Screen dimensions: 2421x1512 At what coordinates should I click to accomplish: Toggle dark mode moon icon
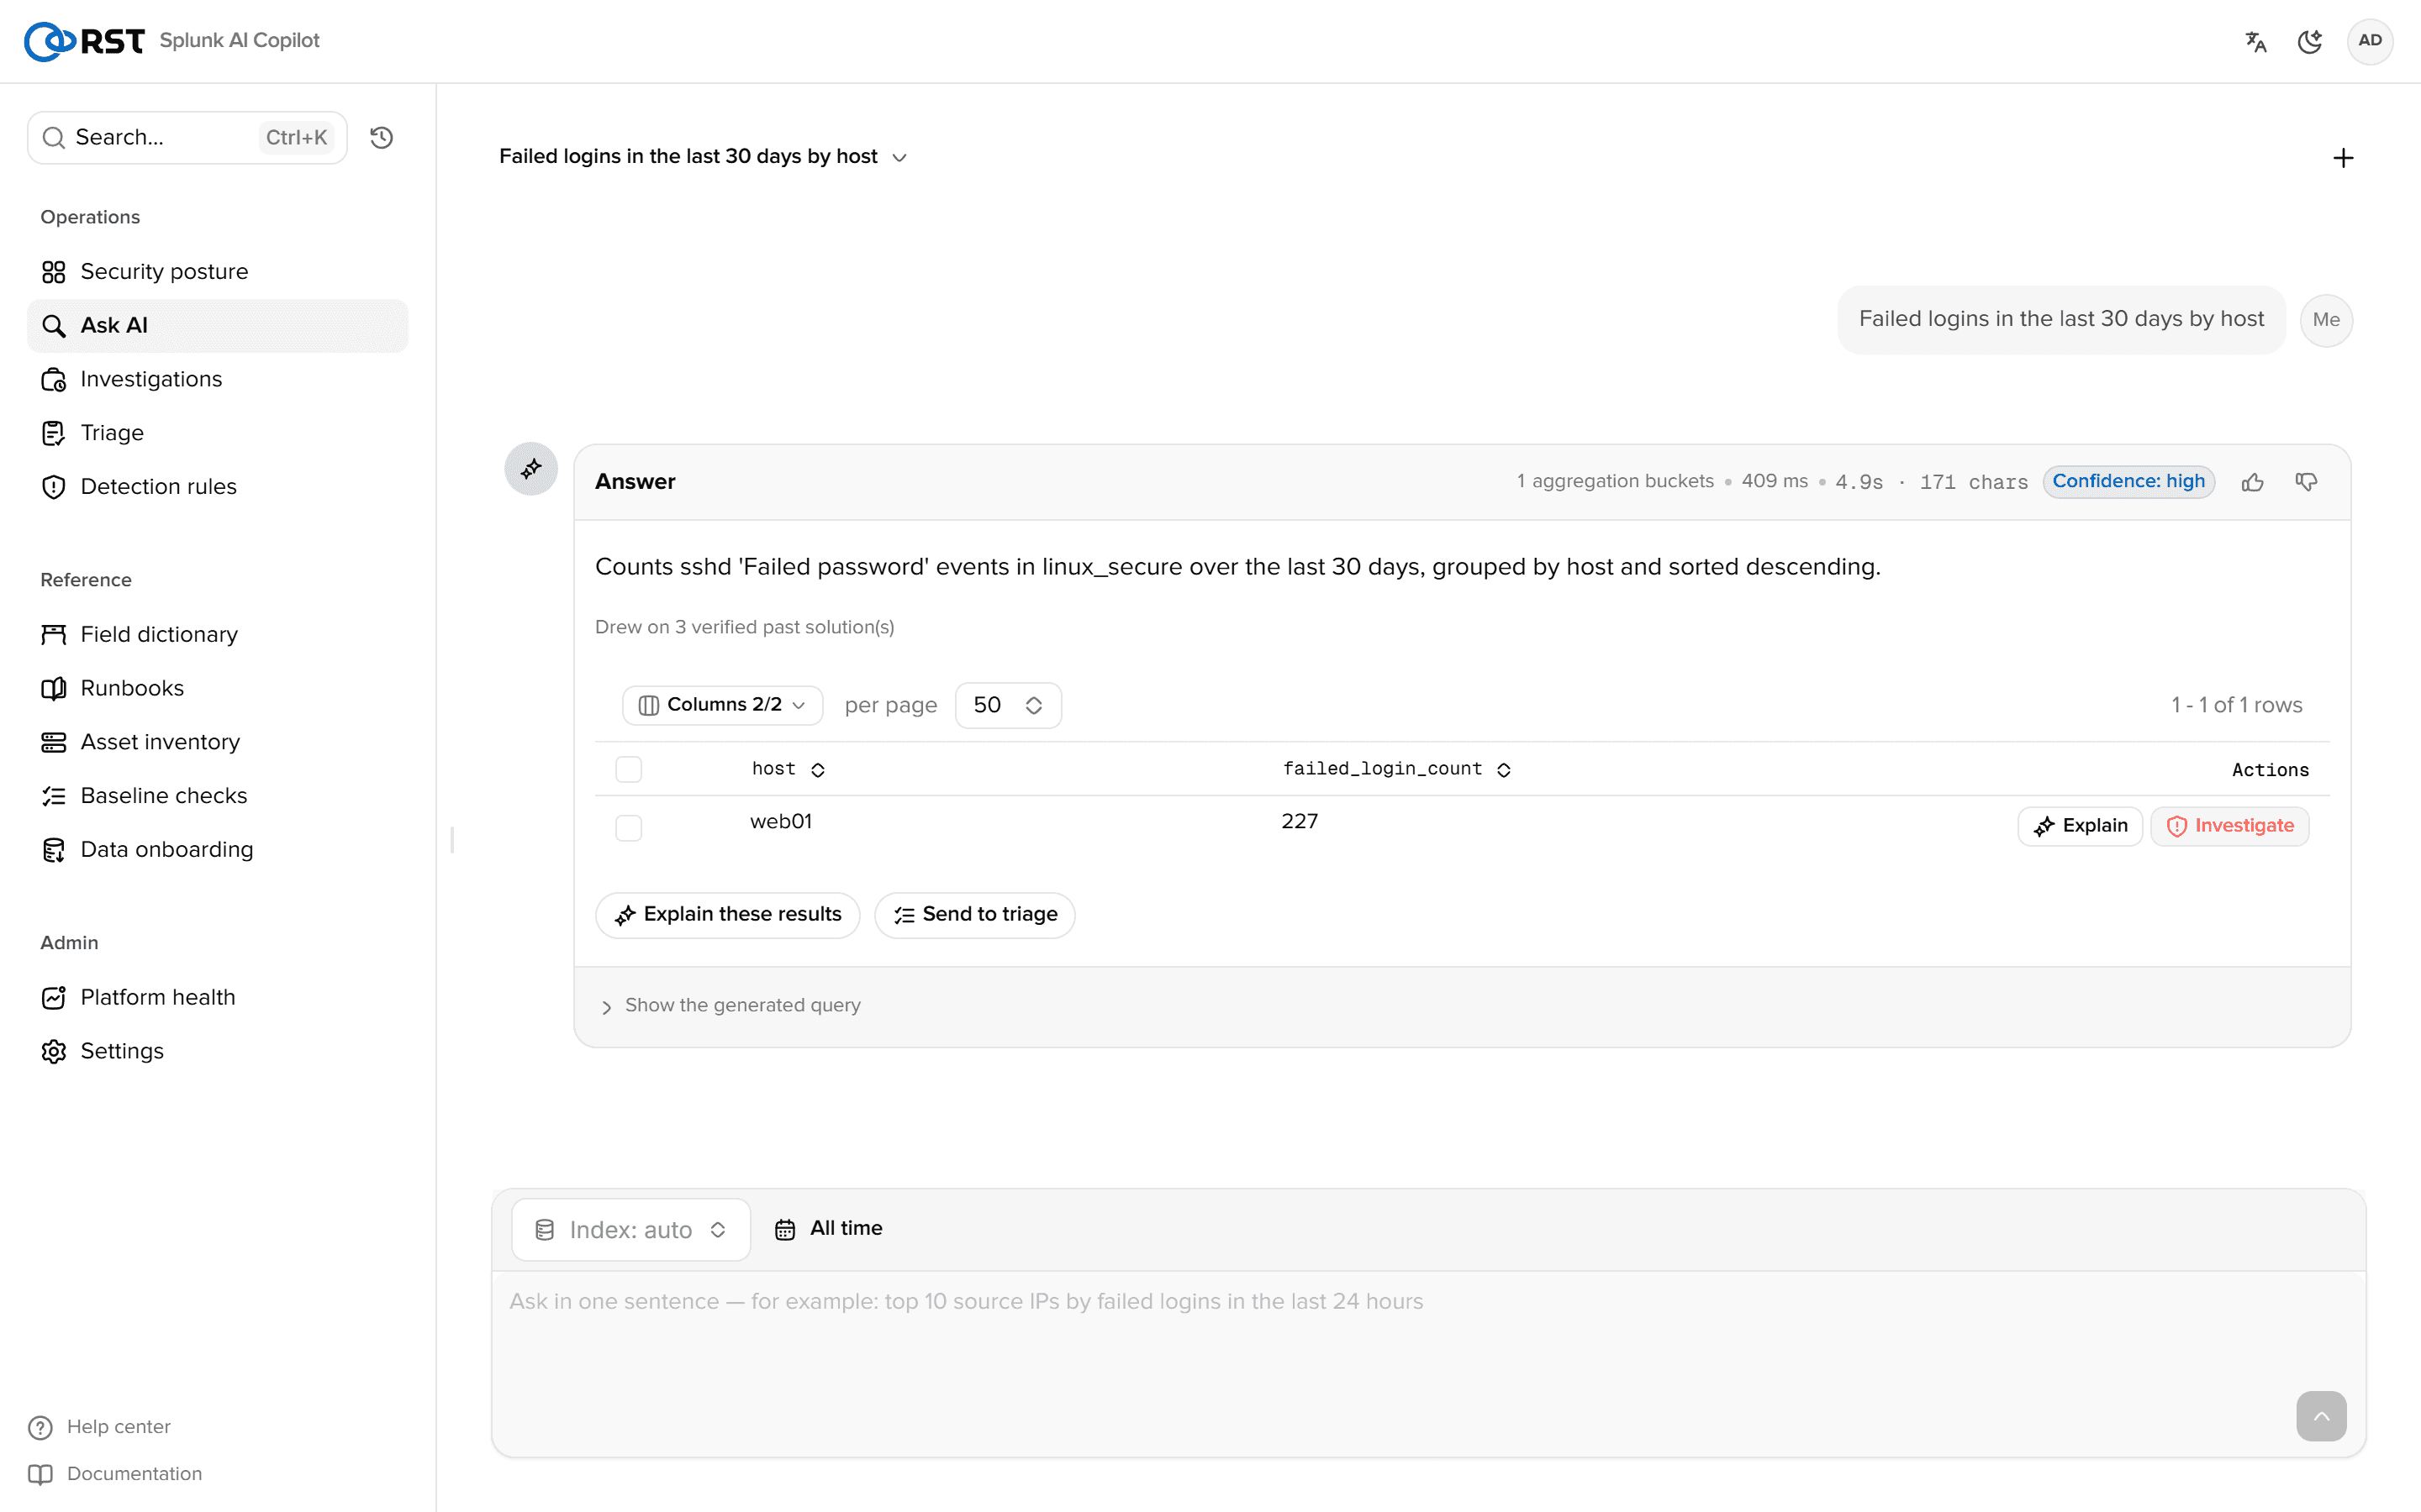click(x=2310, y=41)
